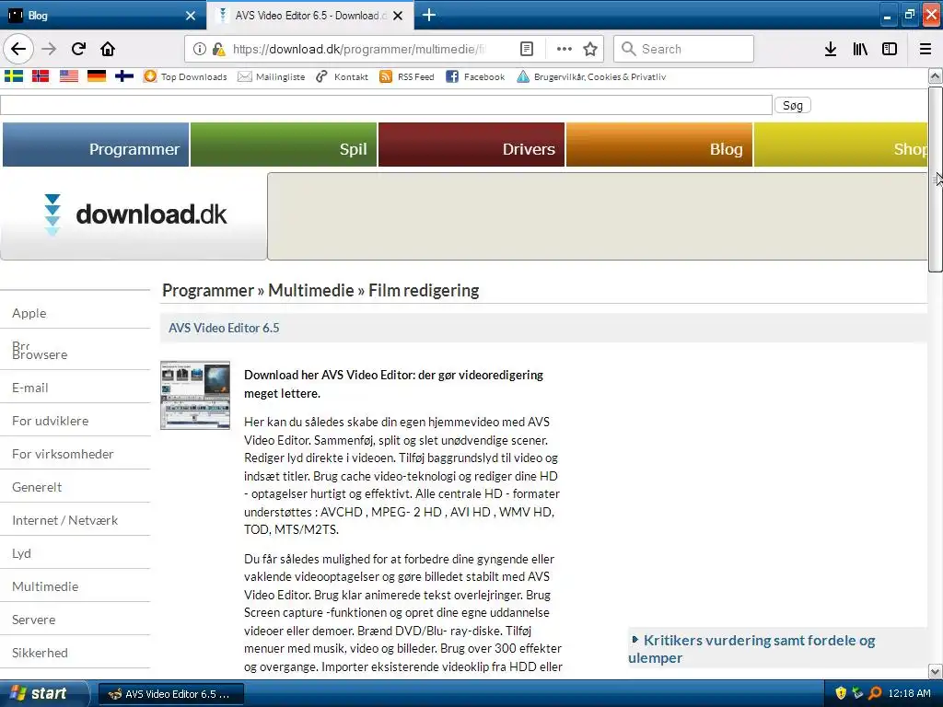943x707 pixels.
Task: Choose the US flag language
Action: (68, 75)
